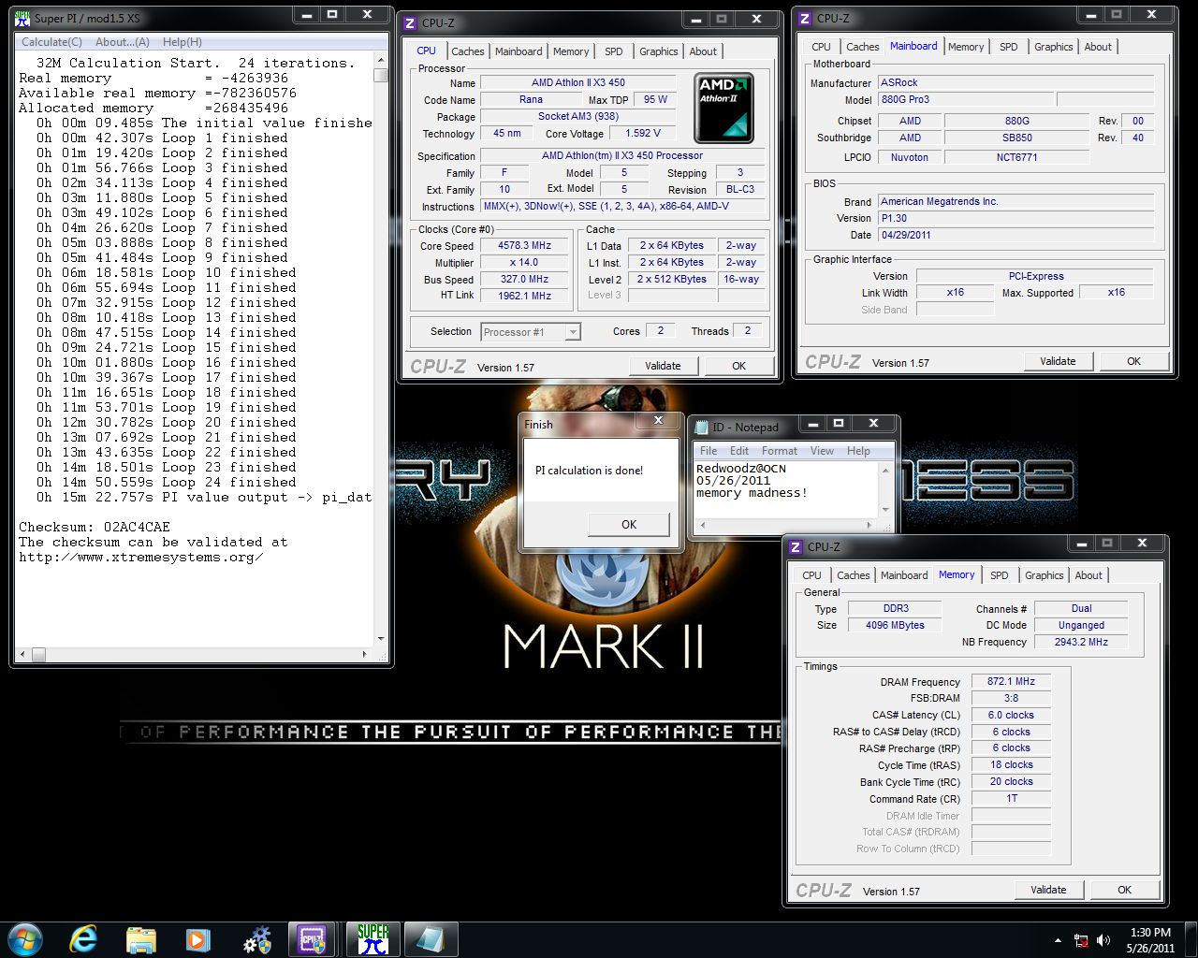Open the gear settings taskbar icon

click(x=256, y=939)
